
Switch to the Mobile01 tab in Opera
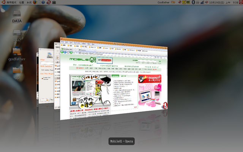(x=87, y=50)
